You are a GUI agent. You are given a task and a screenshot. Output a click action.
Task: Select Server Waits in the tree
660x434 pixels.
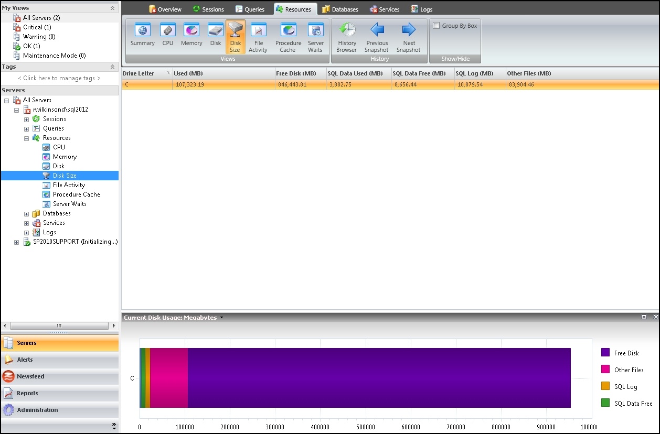coord(69,204)
